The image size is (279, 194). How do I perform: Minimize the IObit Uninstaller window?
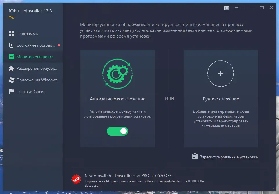click(252, 8)
